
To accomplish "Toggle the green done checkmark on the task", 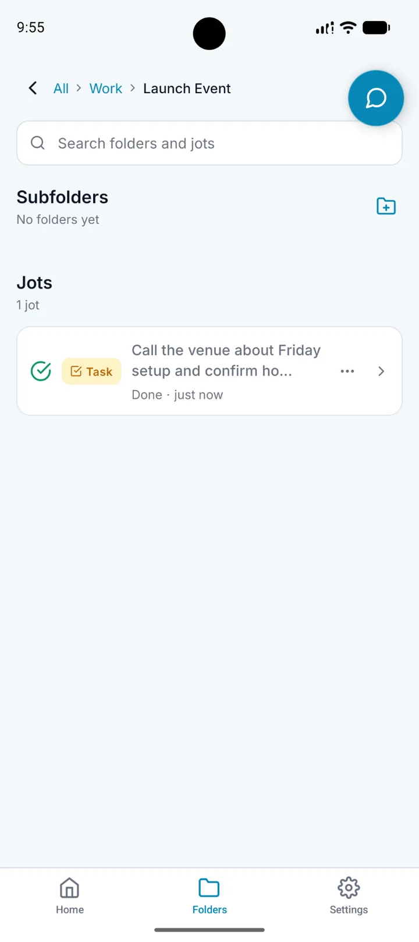I will [x=41, y=371].
